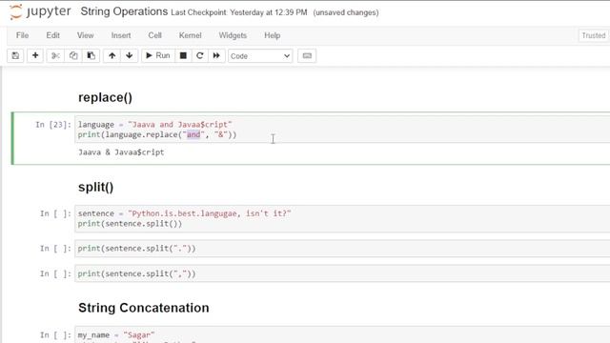Open the Kernel menu
This screenshot has width=610, height=343.
coord(191,35)
